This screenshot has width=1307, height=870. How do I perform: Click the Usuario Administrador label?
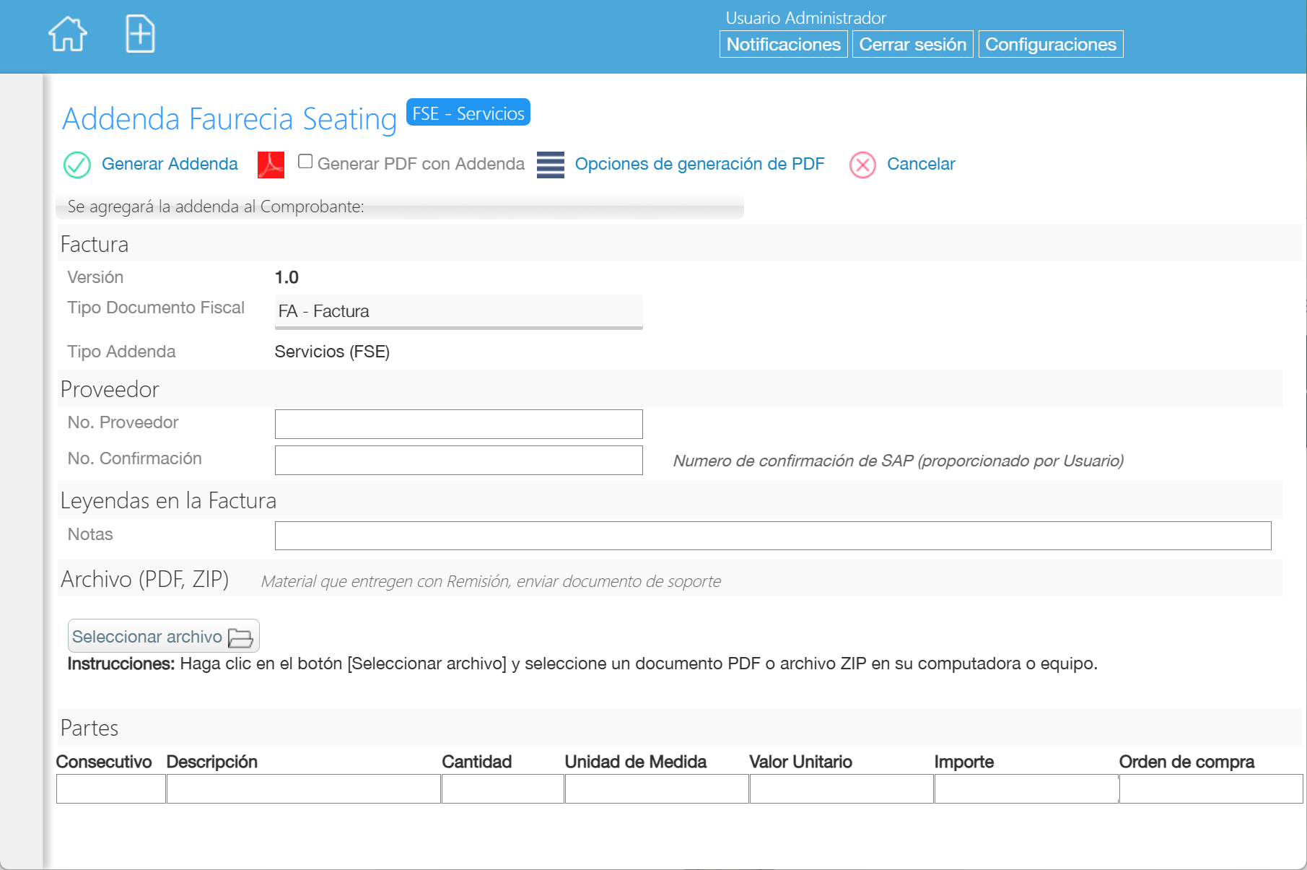[x=805, y=18]
